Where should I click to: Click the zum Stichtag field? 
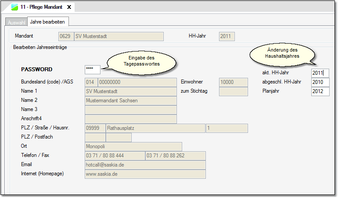pyautogui.click(x=233, y=91)
